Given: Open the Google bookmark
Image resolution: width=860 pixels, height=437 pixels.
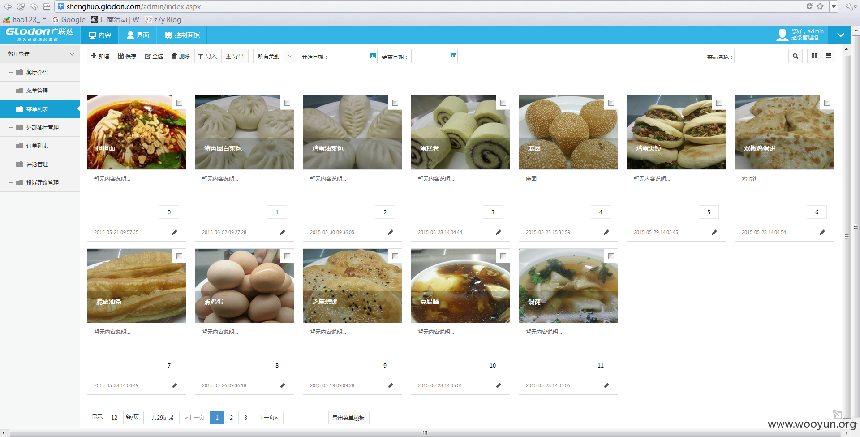Looking at the screenshot, I should (x=69, y=20).
